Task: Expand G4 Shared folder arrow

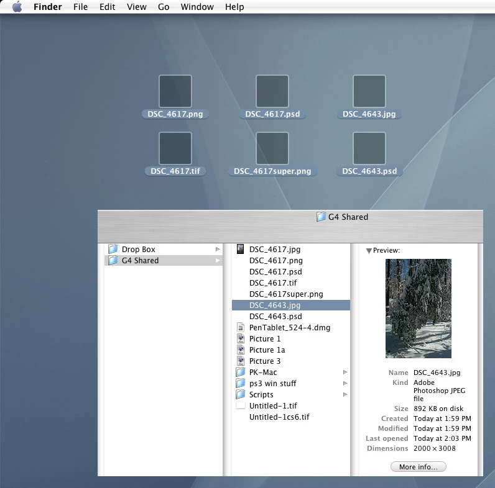Action: coord(218,260)
